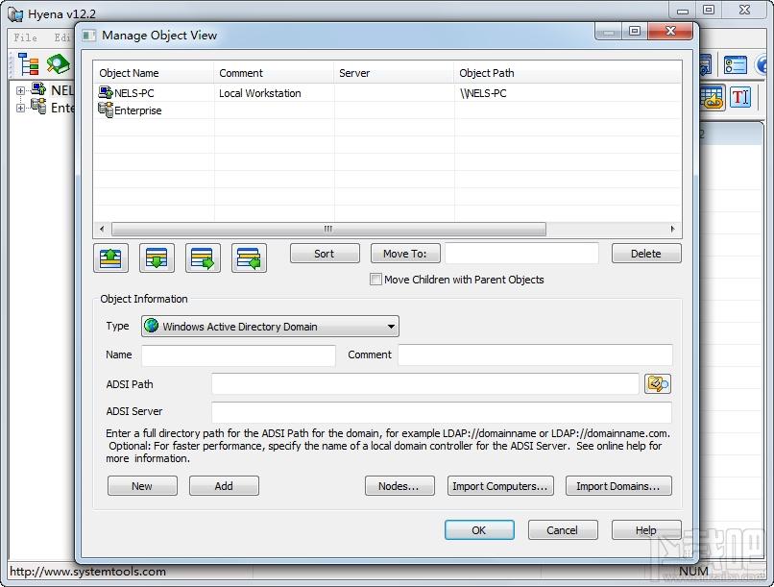Click the NUM indicator in status bar

point(693,572)
